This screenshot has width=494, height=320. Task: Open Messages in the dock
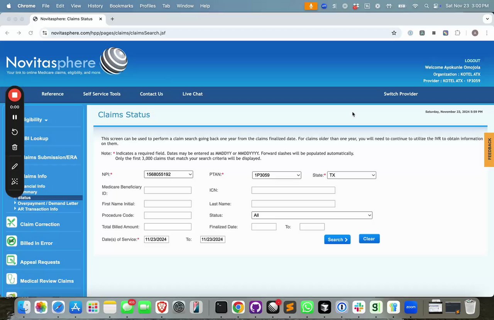click(127, 307)
